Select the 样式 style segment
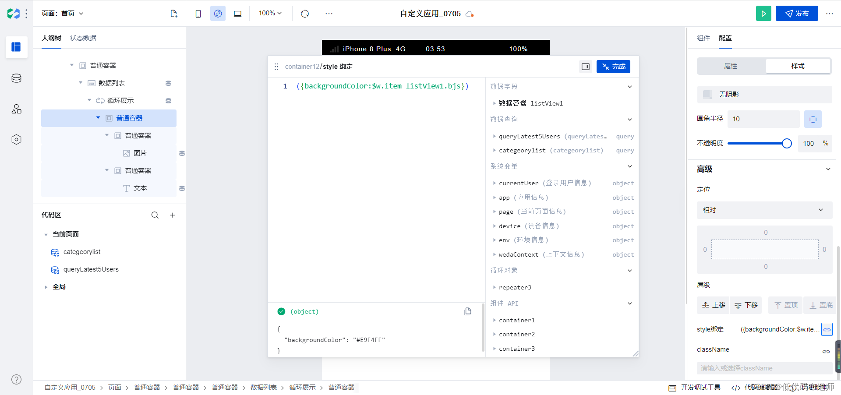Image resolution: width=841 pixels, height=395 pixels. coord(798,66)
